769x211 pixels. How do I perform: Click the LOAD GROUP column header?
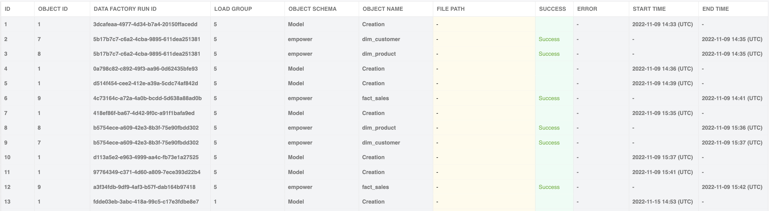coord(233,9)
